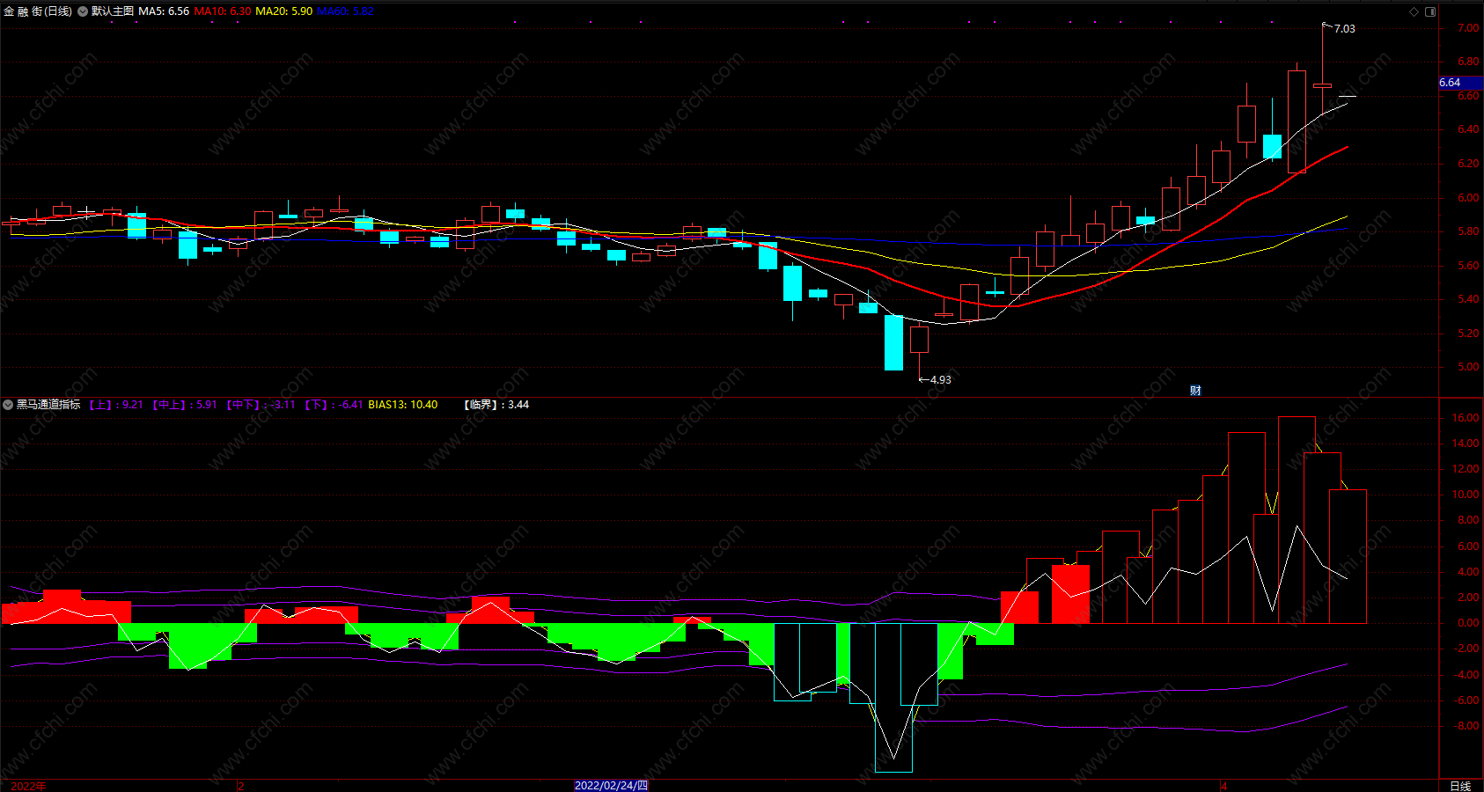Image resolution: width=1484 pixels, height=792 pixels.
Task: Click the 5.00 price axis label
Action: [1467, 367]
